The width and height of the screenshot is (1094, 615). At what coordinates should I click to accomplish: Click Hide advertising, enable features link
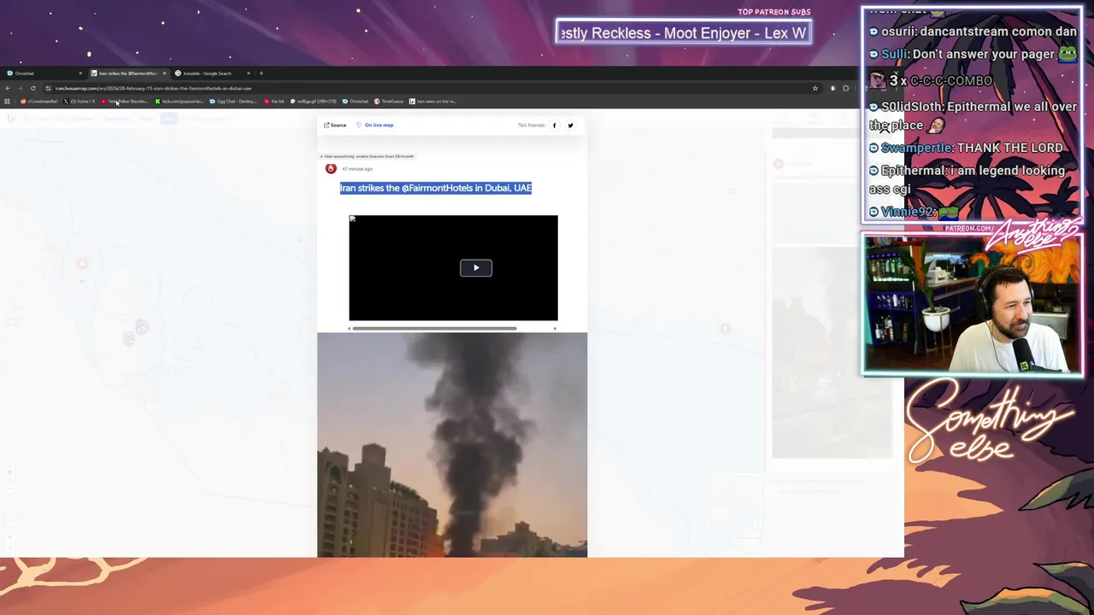tap(367, 156)
